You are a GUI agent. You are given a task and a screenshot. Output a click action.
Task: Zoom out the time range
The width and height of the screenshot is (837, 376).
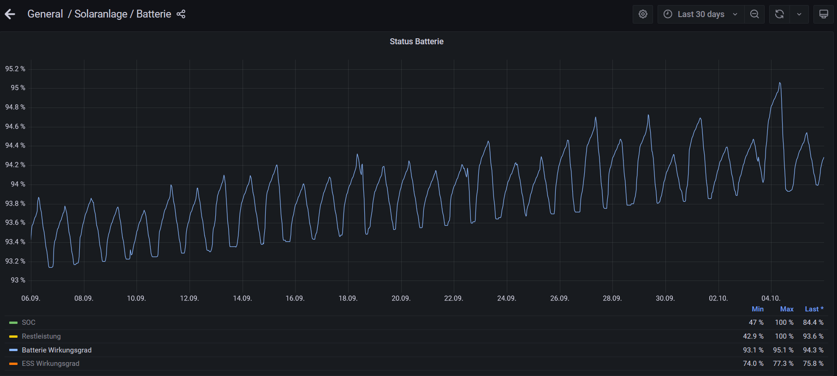click(754, 14)
